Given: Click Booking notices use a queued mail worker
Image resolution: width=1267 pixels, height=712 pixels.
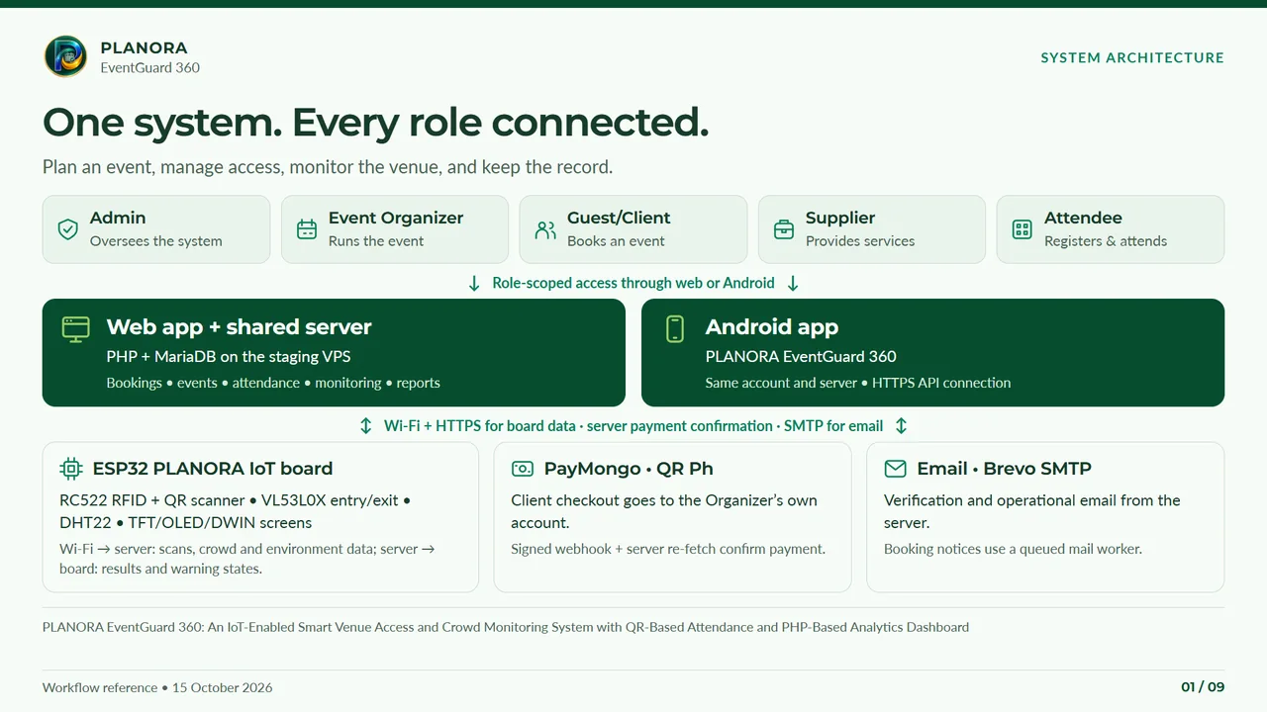Looking at the screenshot, I should coord(1013,549).
